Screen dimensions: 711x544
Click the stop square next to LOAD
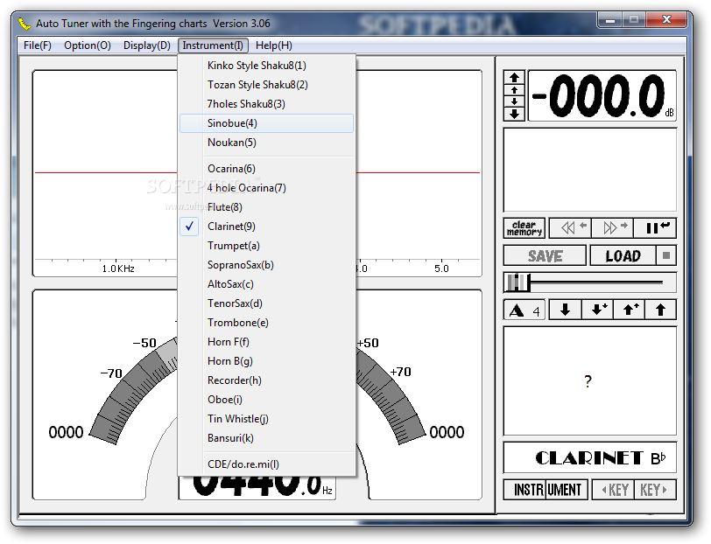click(x=666, y=255)
